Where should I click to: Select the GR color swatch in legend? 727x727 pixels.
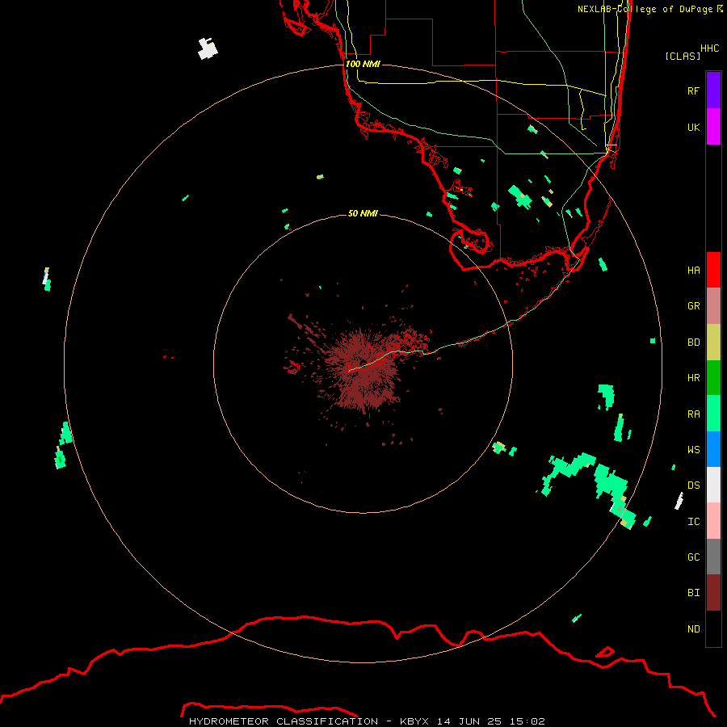(713, 306)
